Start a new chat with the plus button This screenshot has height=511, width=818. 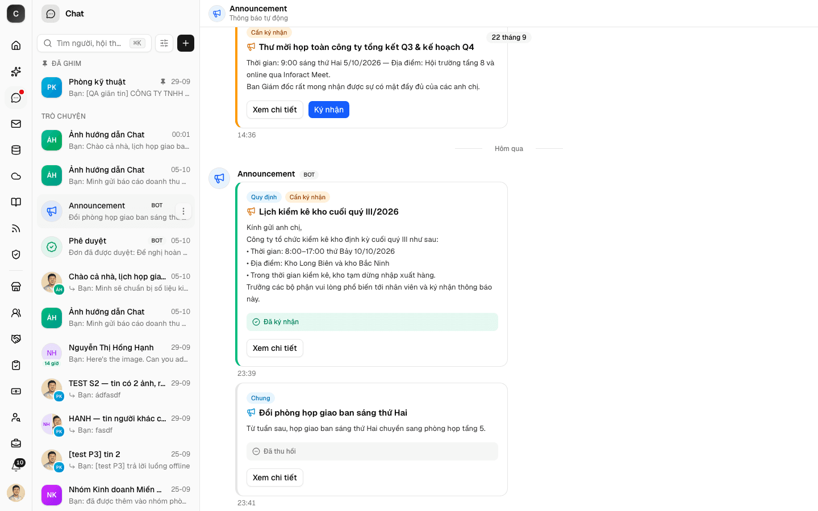pos(186,43)
